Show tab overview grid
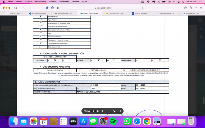The image size is (205, 128). [x=201, y=8]
